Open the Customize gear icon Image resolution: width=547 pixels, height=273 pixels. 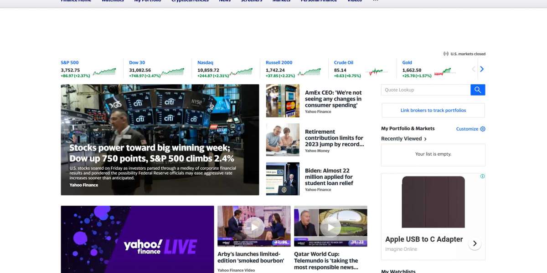[483, 129]
